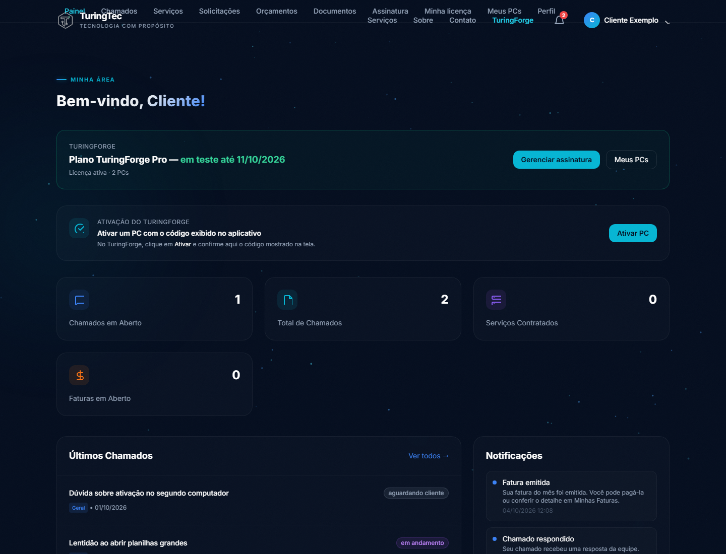Image resolution: width=726 pixels, height=554 pixels.
Task: Click the Serviços Contratados list icon
Action: click(x=496, y=300)
